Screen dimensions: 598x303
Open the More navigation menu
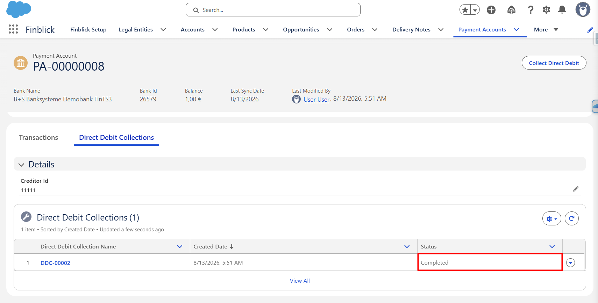point(546,30)
